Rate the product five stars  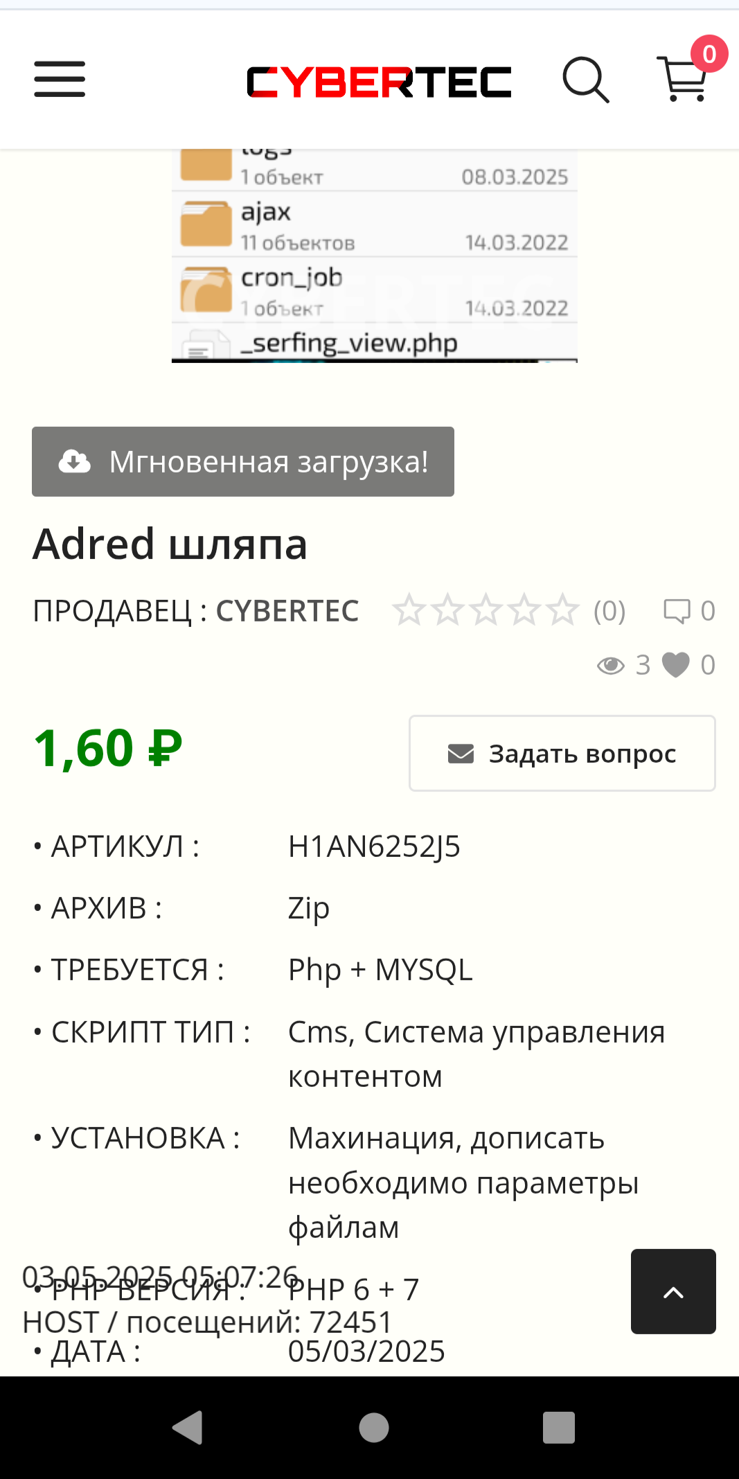562,610
